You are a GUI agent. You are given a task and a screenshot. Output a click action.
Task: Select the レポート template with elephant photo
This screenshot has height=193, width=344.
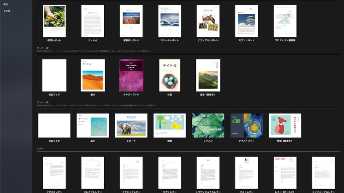click(x=131, y=125)
